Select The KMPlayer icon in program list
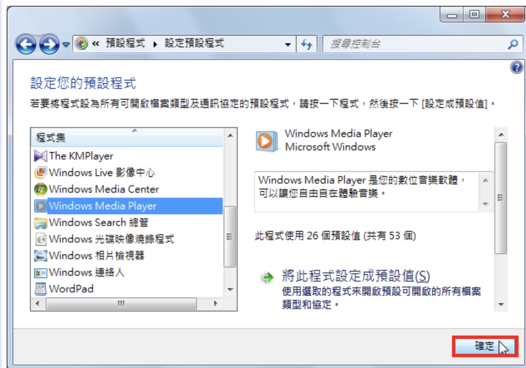The image size is (526, 368). (x=40, y=156)
